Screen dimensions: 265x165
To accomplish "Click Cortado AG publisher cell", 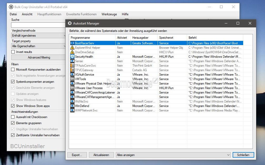I will point(139,70).
